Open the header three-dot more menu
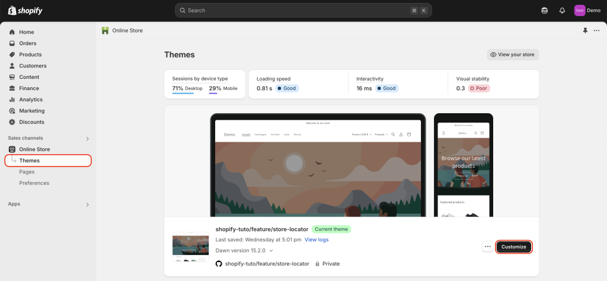Viewport: 607px width, 281px height. (596, 31)
